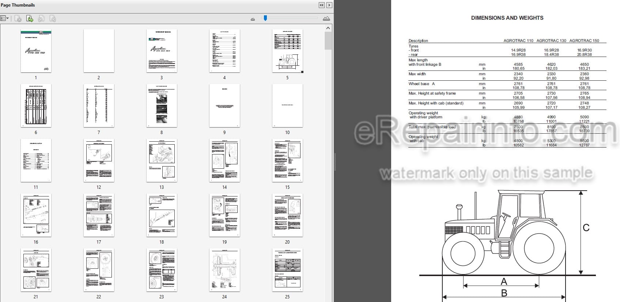The image size is (620, 302).
Task: Click the 'AGROTRAC 130' column header
Action: 551,41
